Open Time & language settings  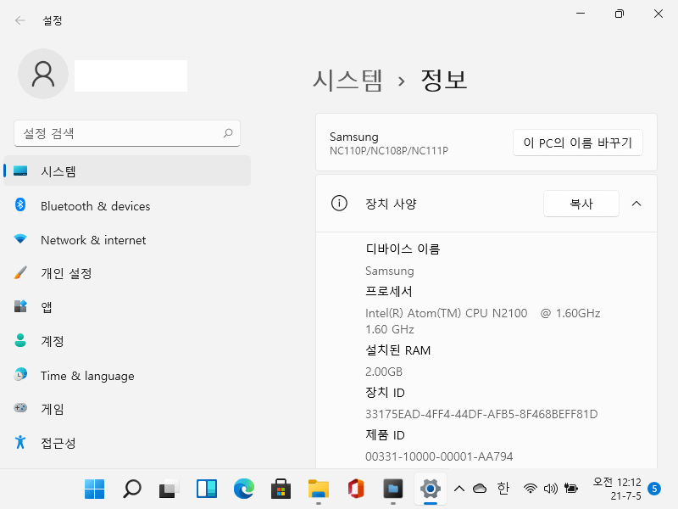pyautogui.click(x=127, y=375)
